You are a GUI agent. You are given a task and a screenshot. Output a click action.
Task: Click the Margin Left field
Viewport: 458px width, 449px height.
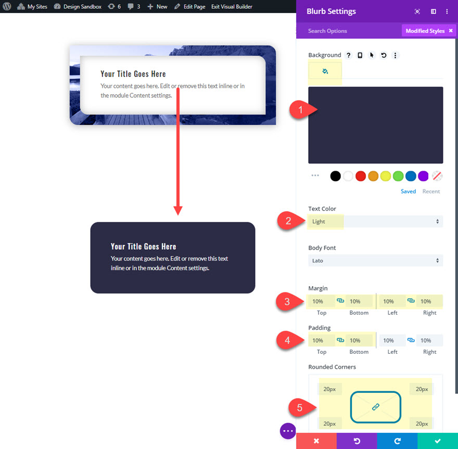click(392, 301)
